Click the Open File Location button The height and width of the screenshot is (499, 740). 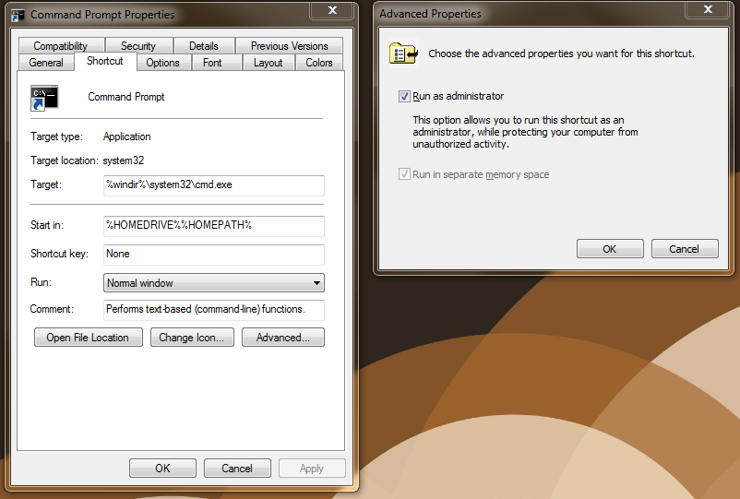coord(88,338)
